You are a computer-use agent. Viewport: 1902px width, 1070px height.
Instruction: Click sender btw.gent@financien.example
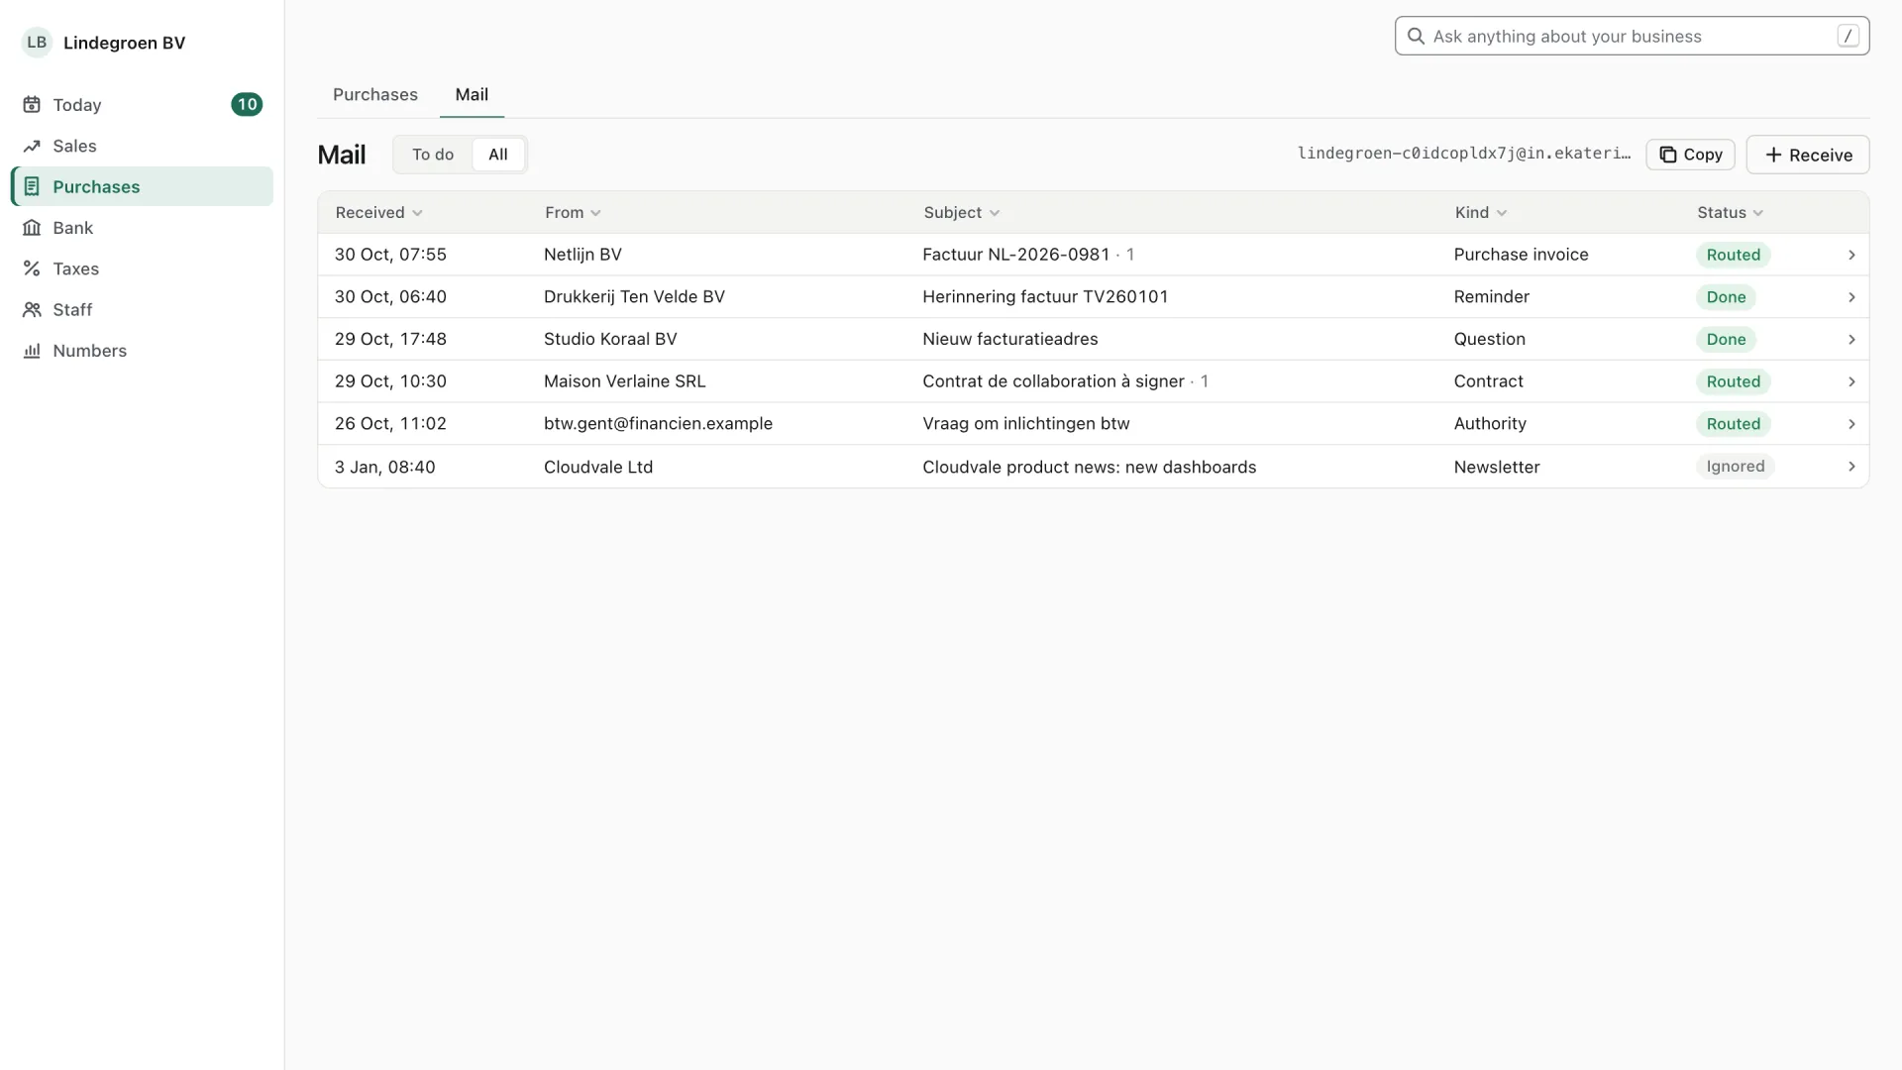pyautogui.click(x=658, y=424)
